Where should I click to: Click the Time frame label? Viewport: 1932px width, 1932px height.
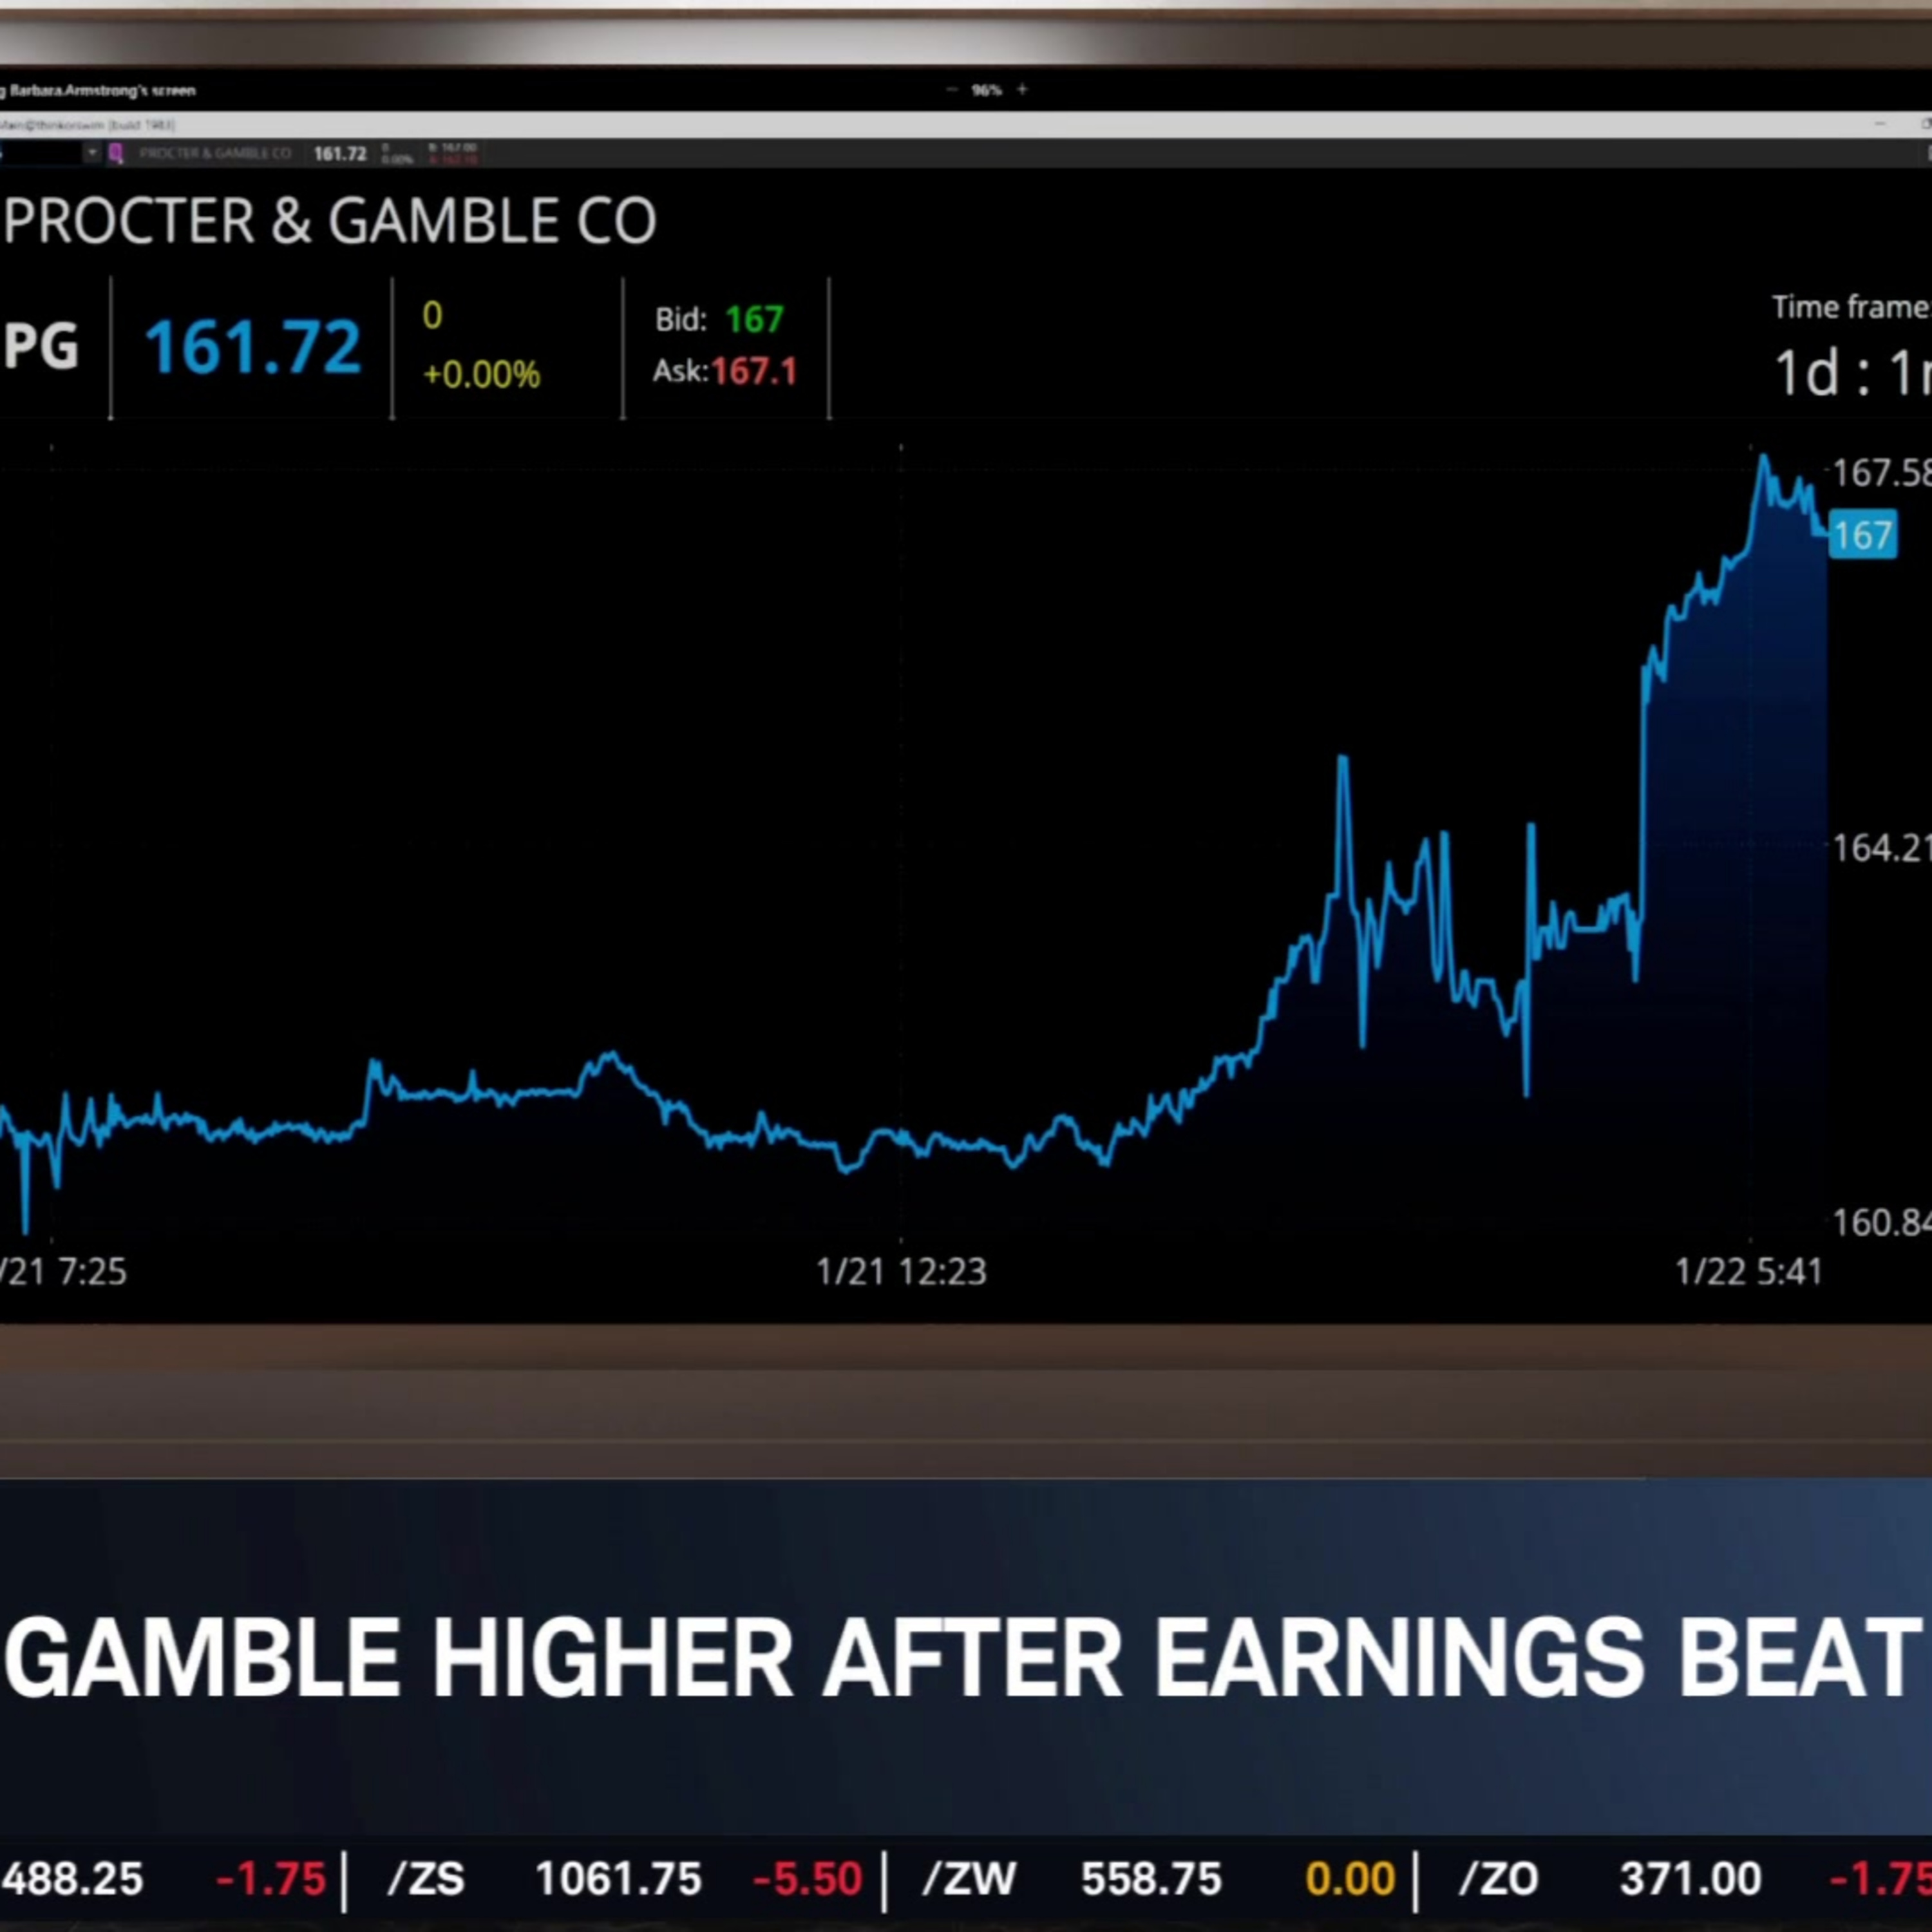pos(1851,307)
